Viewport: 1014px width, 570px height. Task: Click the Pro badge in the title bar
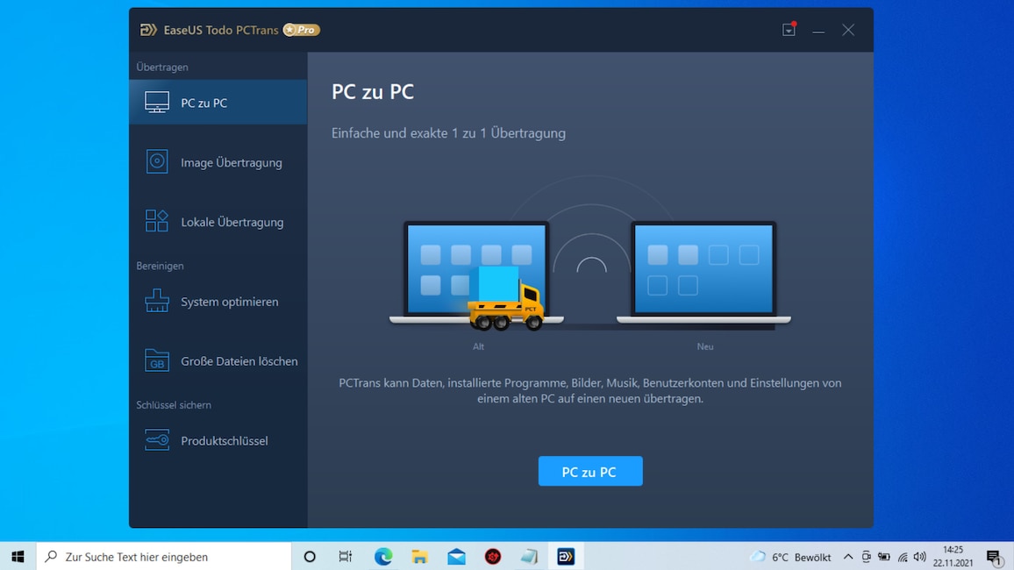coord(301,29)
